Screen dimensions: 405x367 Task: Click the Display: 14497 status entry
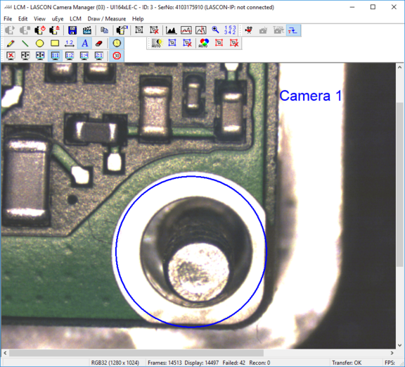click(202, 363)
